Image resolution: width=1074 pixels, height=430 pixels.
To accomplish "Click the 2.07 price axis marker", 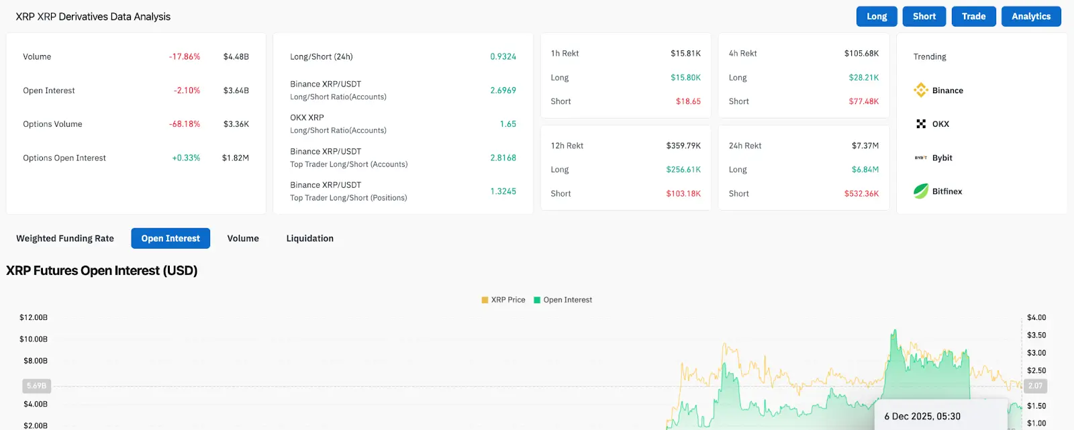I will (x=1036, y=386).
